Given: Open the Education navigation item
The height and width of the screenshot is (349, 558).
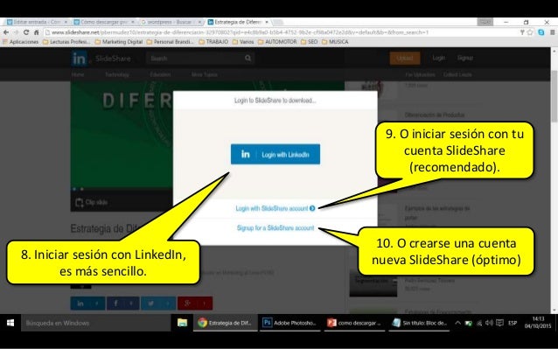Looking at the screenshot, I should pyautogui.click(x=160, y=74).
